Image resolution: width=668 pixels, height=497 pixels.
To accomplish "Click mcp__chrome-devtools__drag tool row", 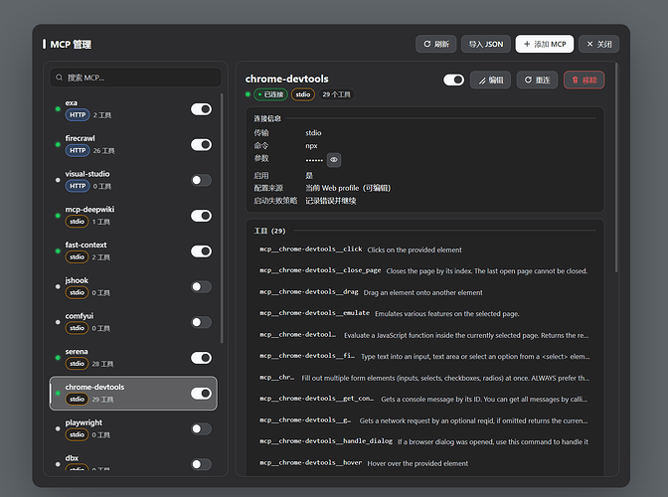I will click(424, 292).
